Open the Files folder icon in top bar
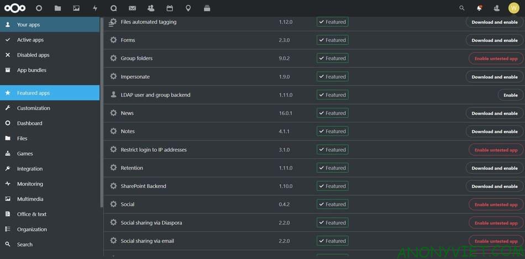Image resolution: width=525 pixels, height=259 pixels. 57,8
